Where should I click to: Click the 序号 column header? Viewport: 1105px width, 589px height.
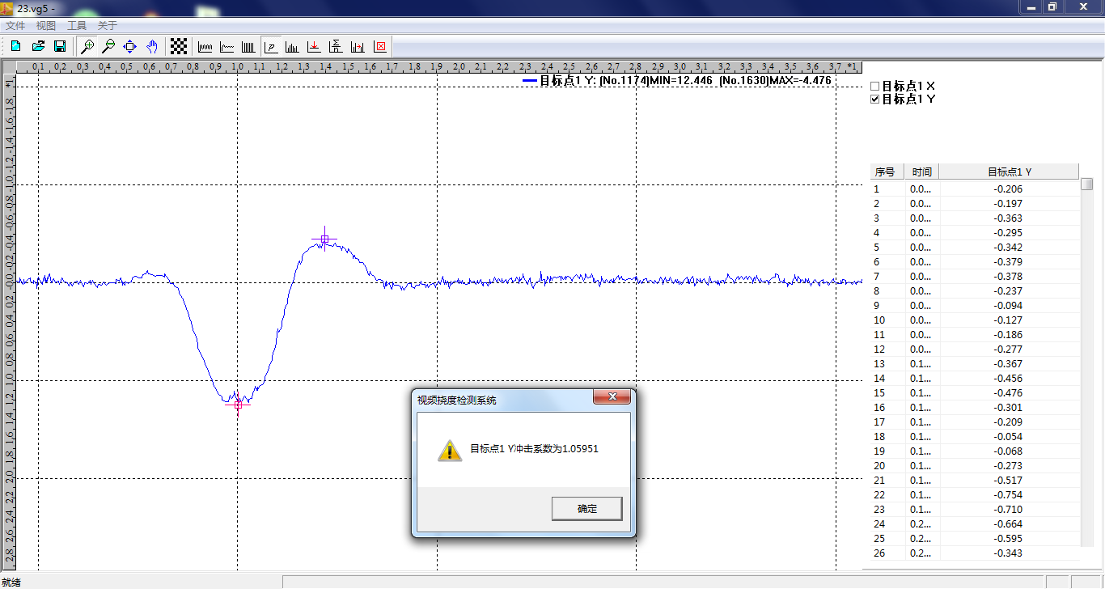coord(886,172)
